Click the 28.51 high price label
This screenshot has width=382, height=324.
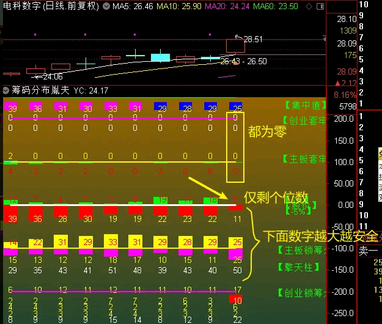pyautogui.click(x=253, y=39)
